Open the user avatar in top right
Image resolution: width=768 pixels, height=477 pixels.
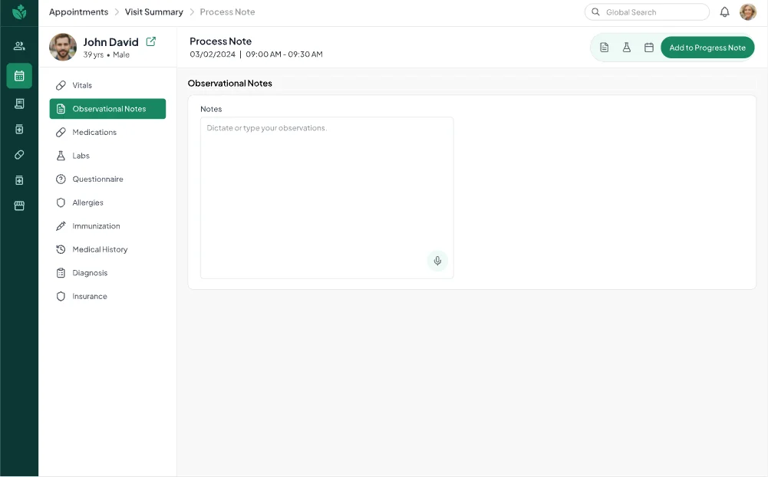tap(748, 12)
